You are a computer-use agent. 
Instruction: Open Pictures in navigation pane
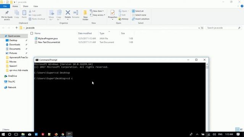tap(13, 53)
